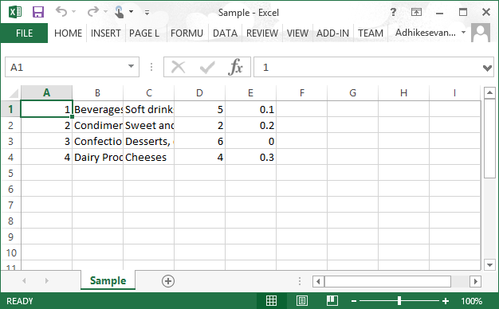Click the horizontal scroll left arrow
Screen dimensions: 499x309
coord(318,281)
